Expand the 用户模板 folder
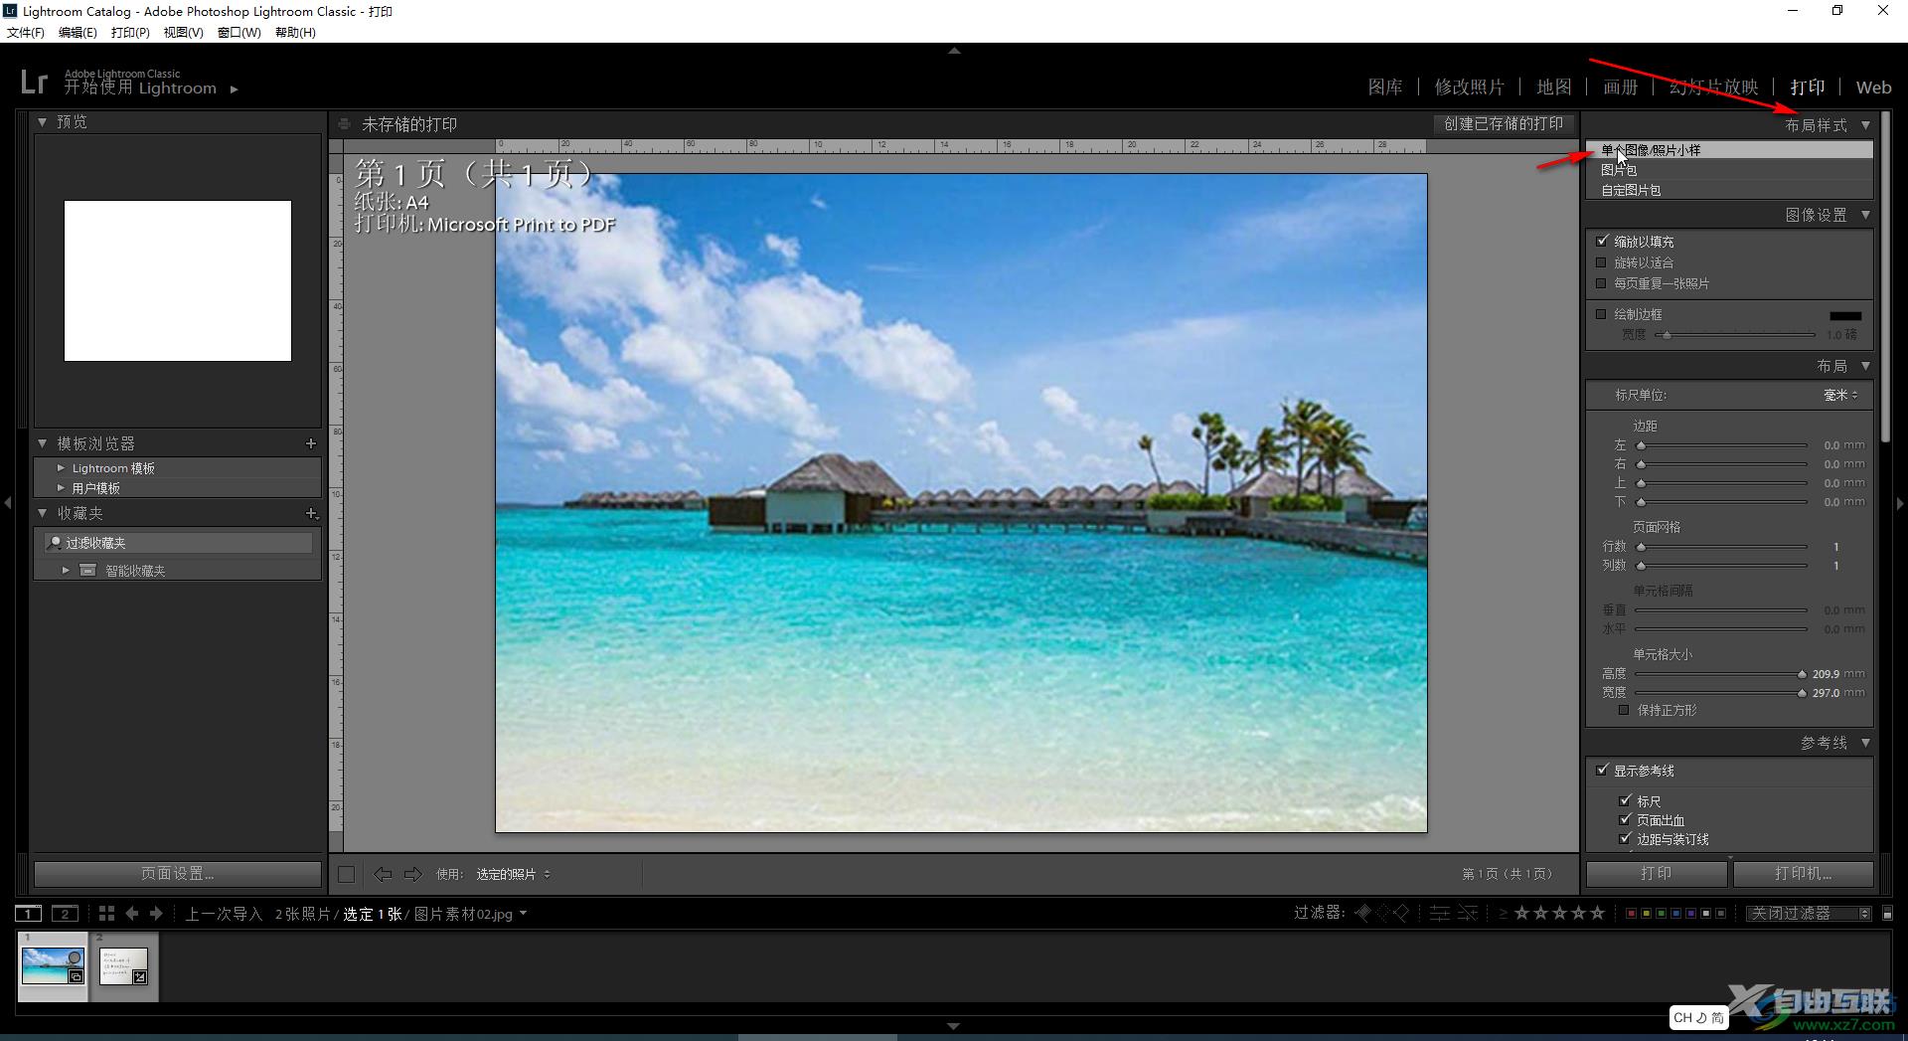Viewport: 1908px width, 1041px height. (61, 488)
